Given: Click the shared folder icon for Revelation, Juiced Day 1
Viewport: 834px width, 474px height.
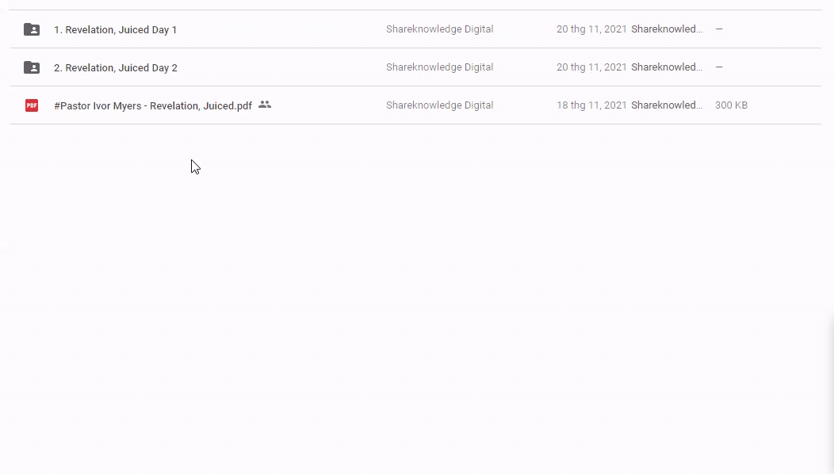Looking at the screenshot, I should click(x=32, y=29).
